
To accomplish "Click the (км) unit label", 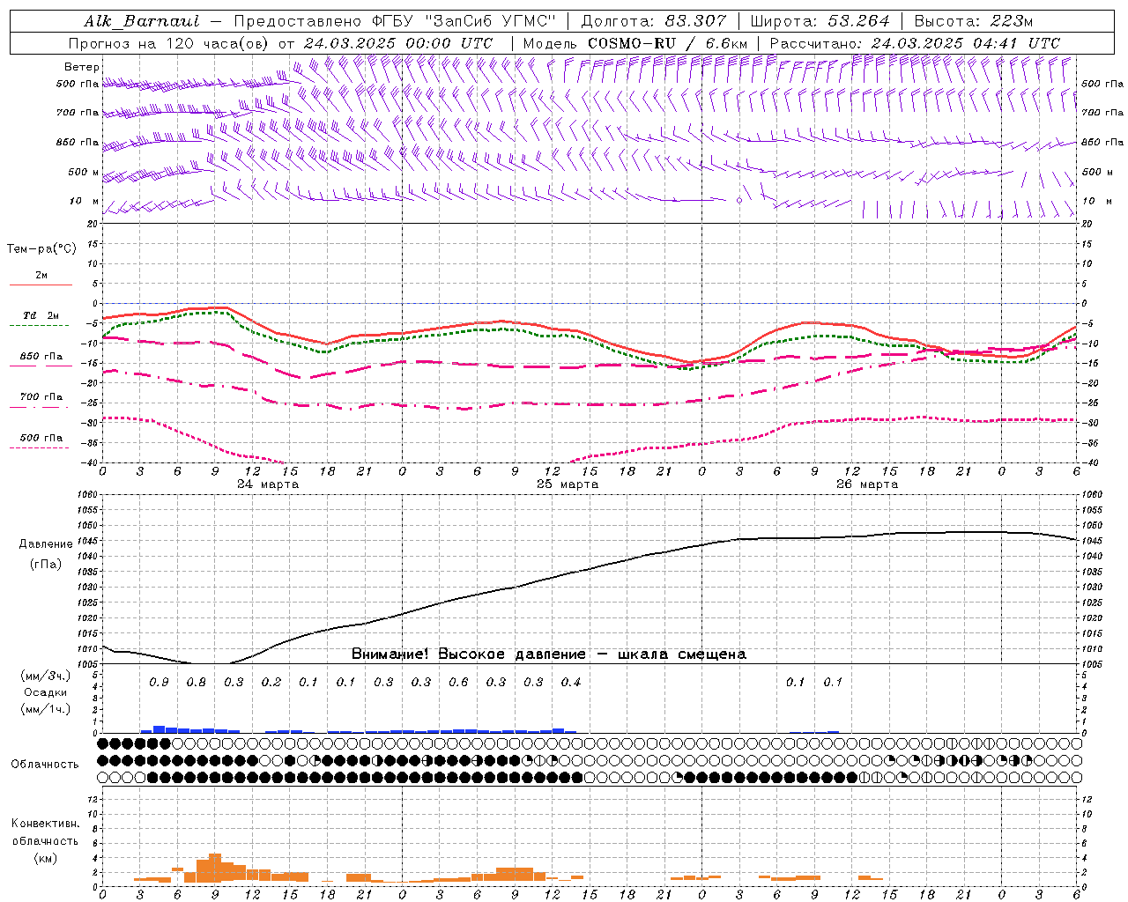I will coord(45,858).
